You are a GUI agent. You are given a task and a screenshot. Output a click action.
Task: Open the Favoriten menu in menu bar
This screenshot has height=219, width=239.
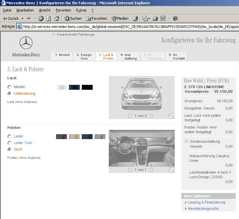pyautogui.click(x=63, y=10)
